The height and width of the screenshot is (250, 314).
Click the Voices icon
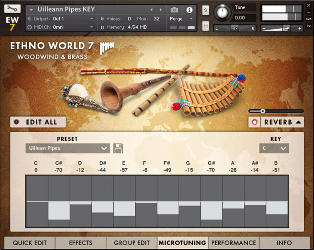pos(102,19)
